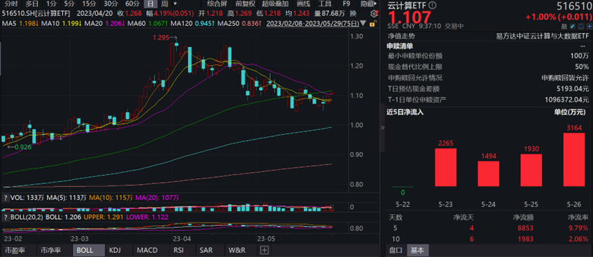Image resolution: width=593 pixels, height=257 pixels.
Task: Select the 周 weekly period
Action: pos(164,4)
